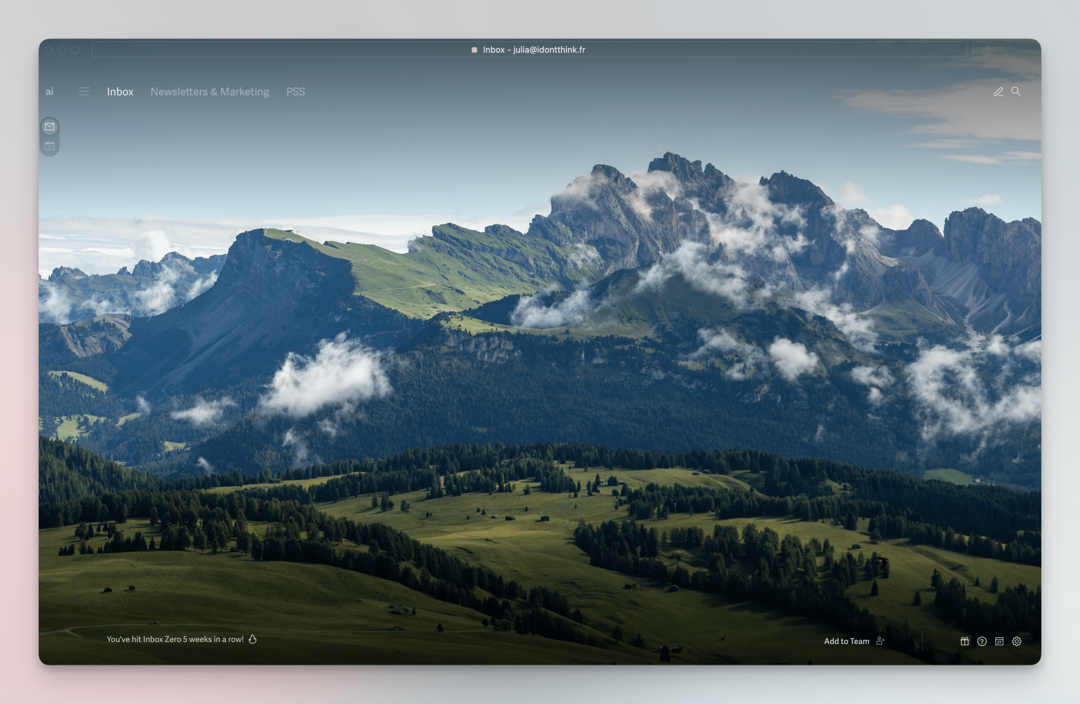
Task: Select the Inbox tab
Action: click(120, 92)
